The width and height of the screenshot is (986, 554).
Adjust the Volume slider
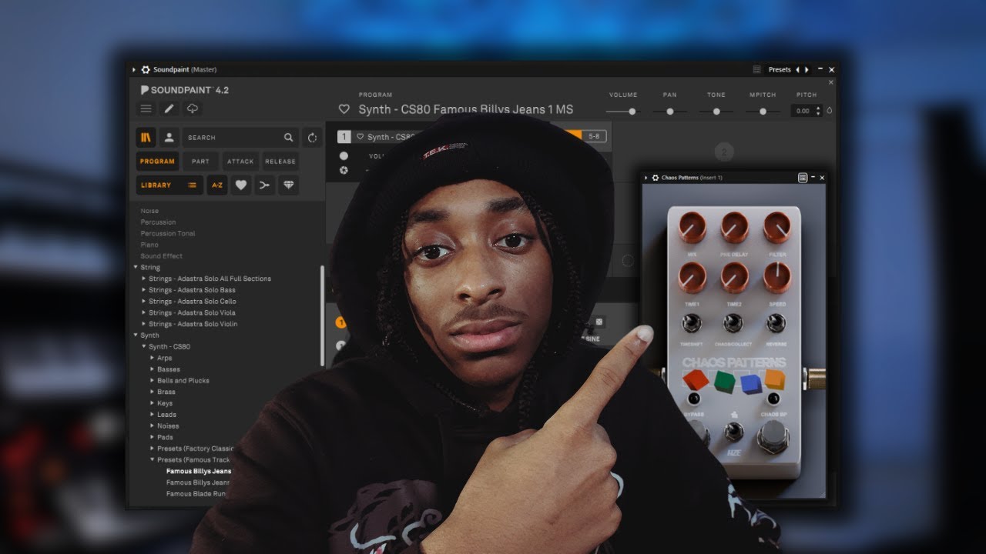coord(622,112)
